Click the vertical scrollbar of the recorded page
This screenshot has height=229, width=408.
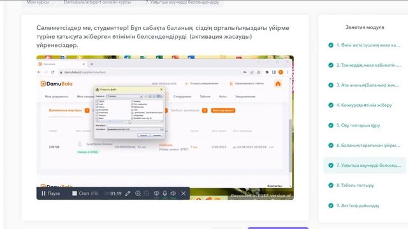pyautogui.click(x=291, y=146)
